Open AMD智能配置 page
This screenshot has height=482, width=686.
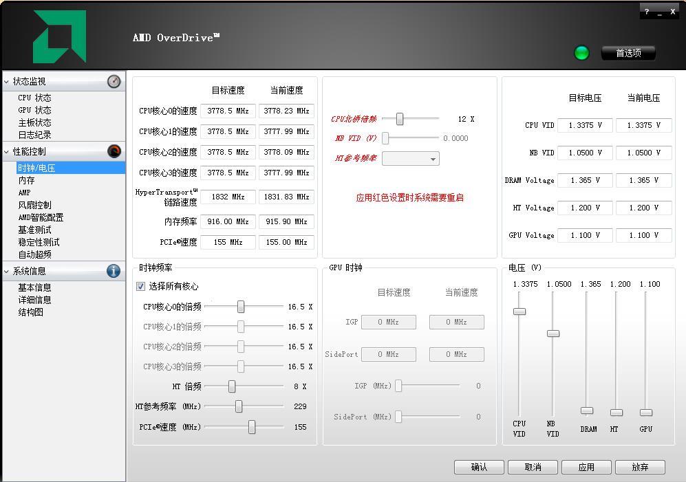tap(41, 217)
